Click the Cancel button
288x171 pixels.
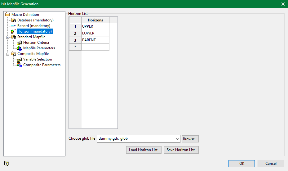pyautogui.click(x=271, y=164)
